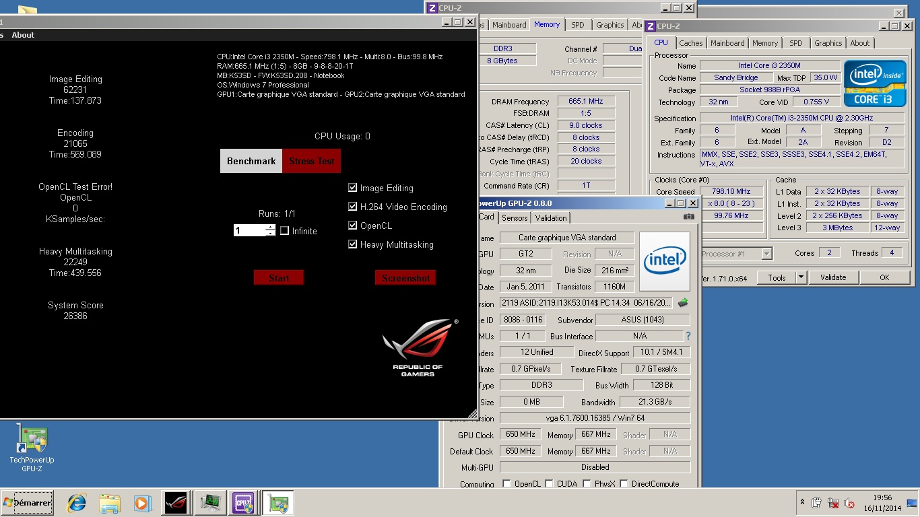Click the muted volume tray icon
The height and width of the screenshot is (517, 920).
(x=849, y=503)
